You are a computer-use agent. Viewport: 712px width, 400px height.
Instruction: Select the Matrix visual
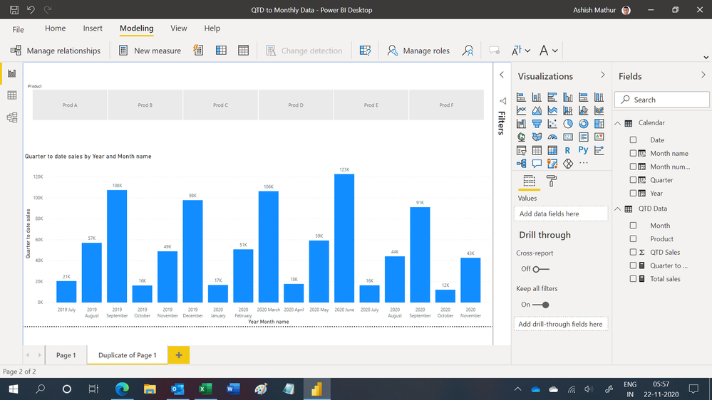(552, 150)
